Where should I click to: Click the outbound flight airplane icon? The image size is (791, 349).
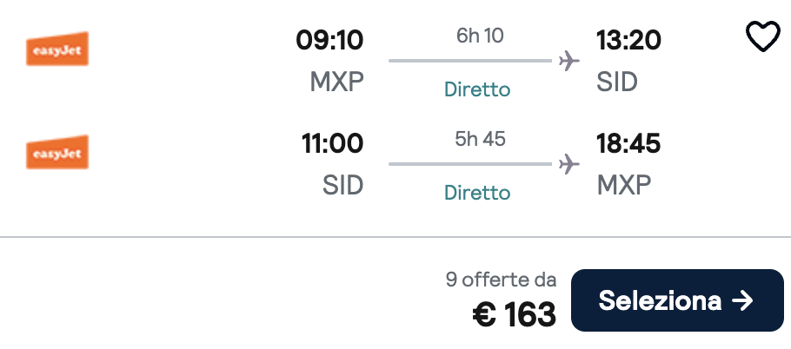click(x=569, y=61)
